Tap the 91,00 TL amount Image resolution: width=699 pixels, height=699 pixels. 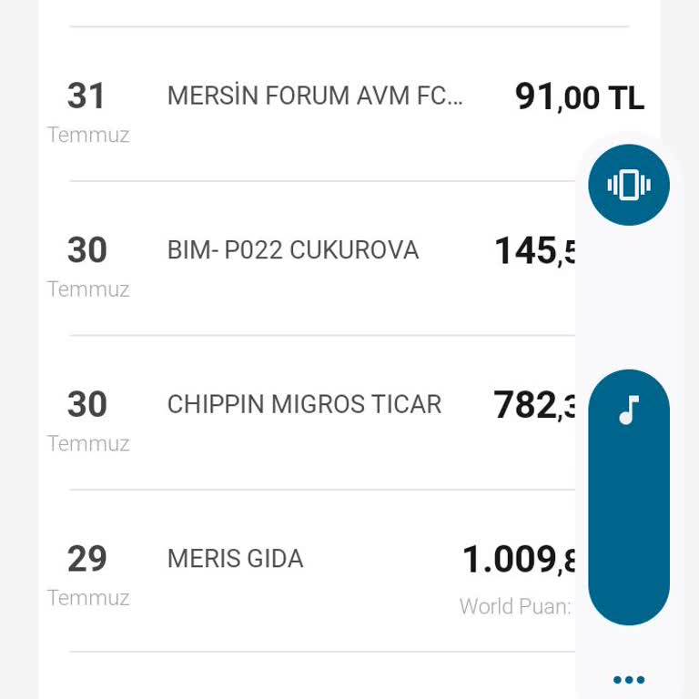tap(580, 97)
